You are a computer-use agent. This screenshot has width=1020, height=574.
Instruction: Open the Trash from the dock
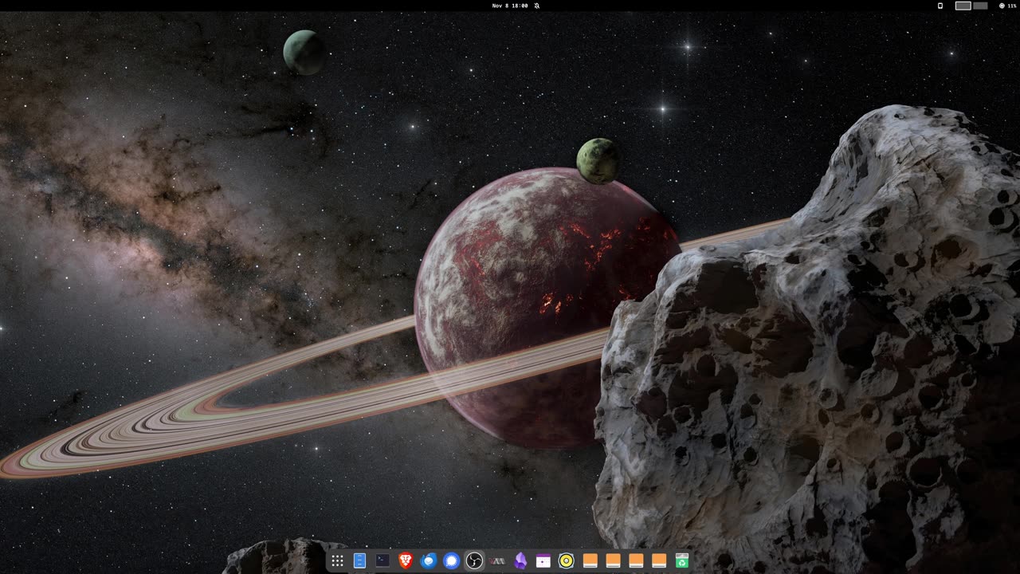tap(682, 561)
